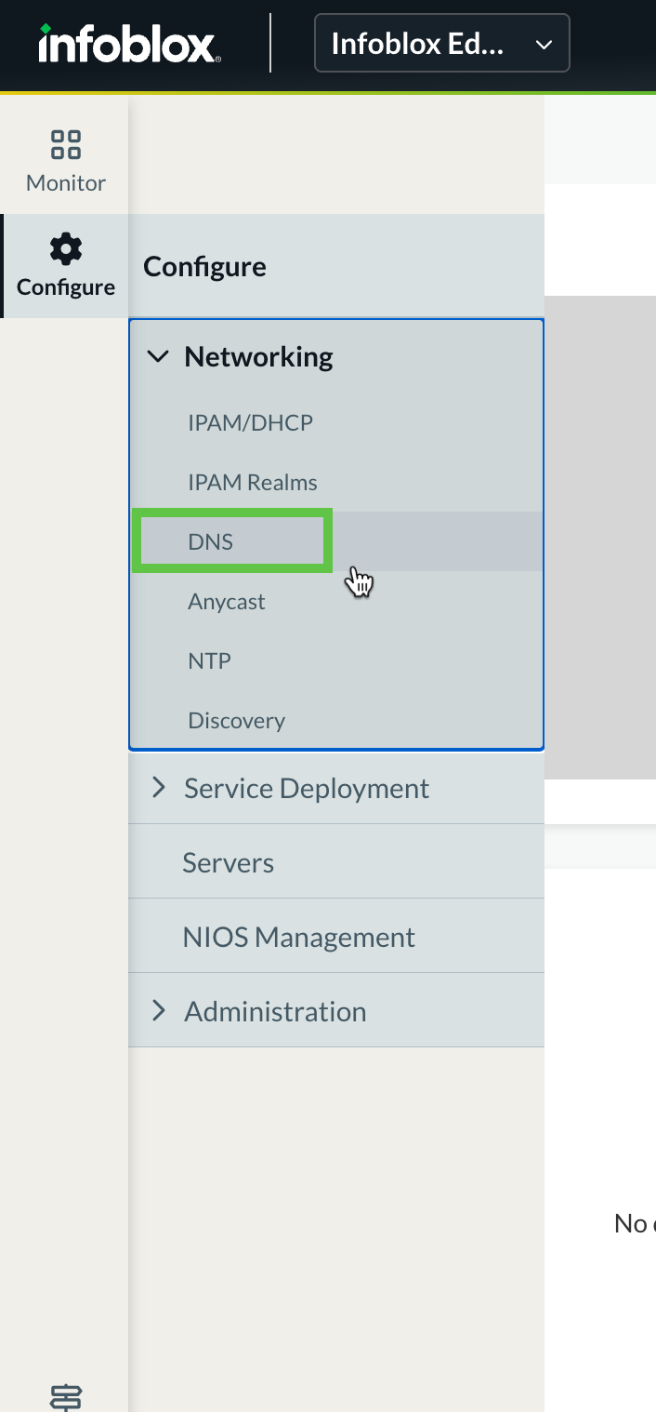Open NIOS Management

[x=298, y=937]
